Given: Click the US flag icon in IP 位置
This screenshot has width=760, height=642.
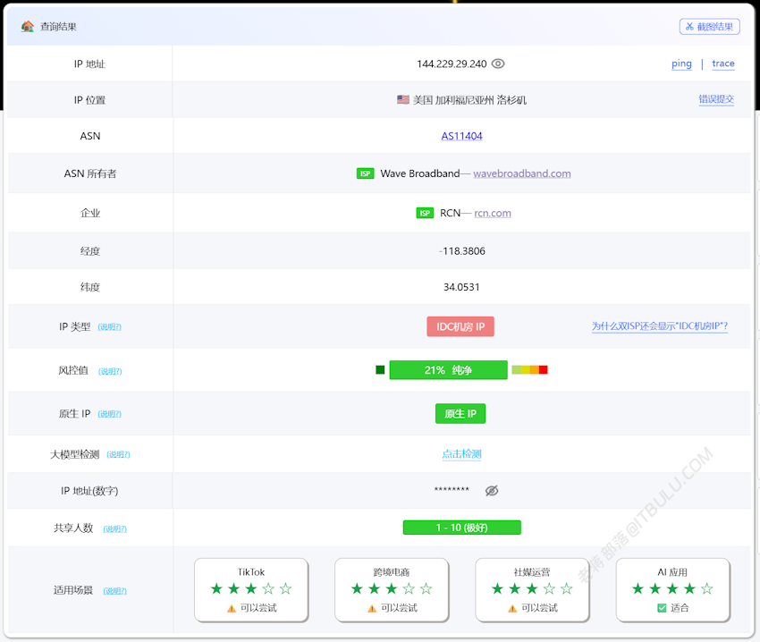Looking at the screenshot, I should pos(403,99).
